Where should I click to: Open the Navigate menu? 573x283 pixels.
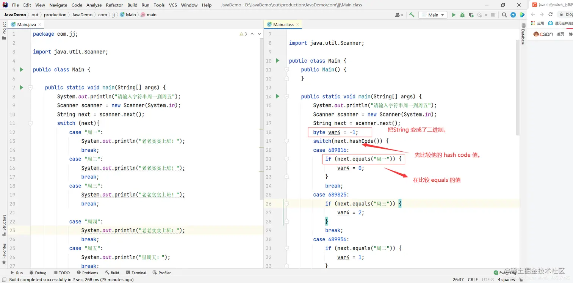(58, 5)
